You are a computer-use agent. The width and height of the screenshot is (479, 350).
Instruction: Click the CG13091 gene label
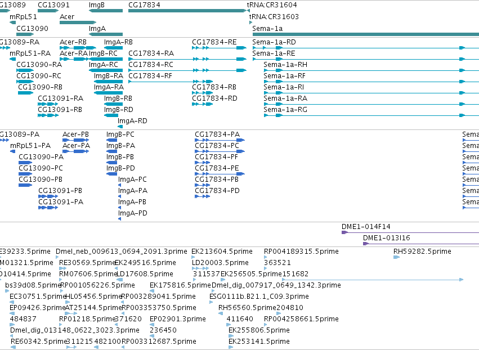[54, 5]
